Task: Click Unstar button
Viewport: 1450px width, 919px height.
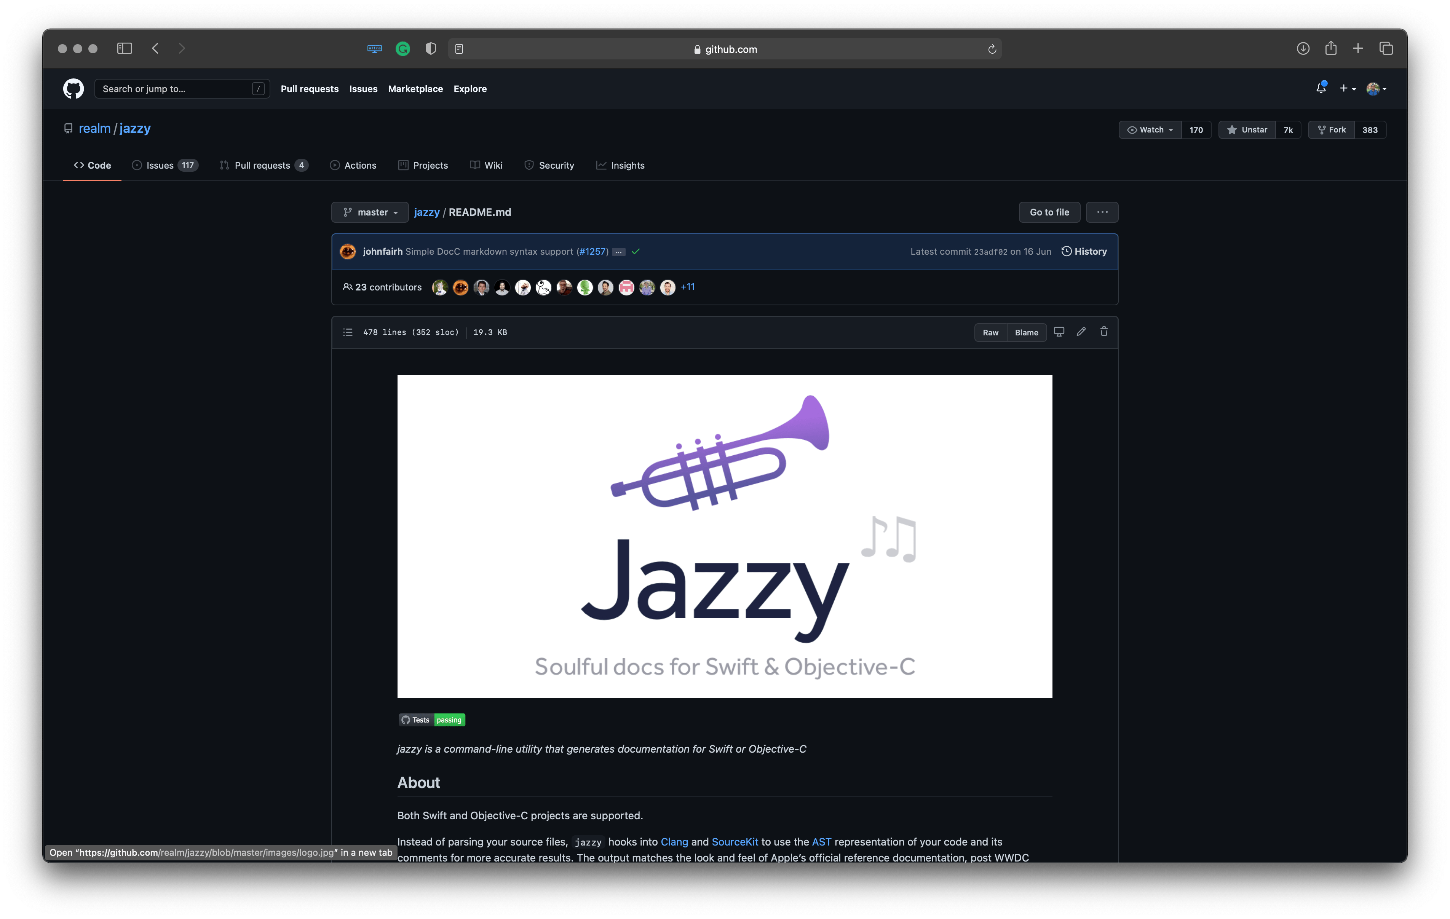Action: pyautogui.click(x=1247, y=130)
